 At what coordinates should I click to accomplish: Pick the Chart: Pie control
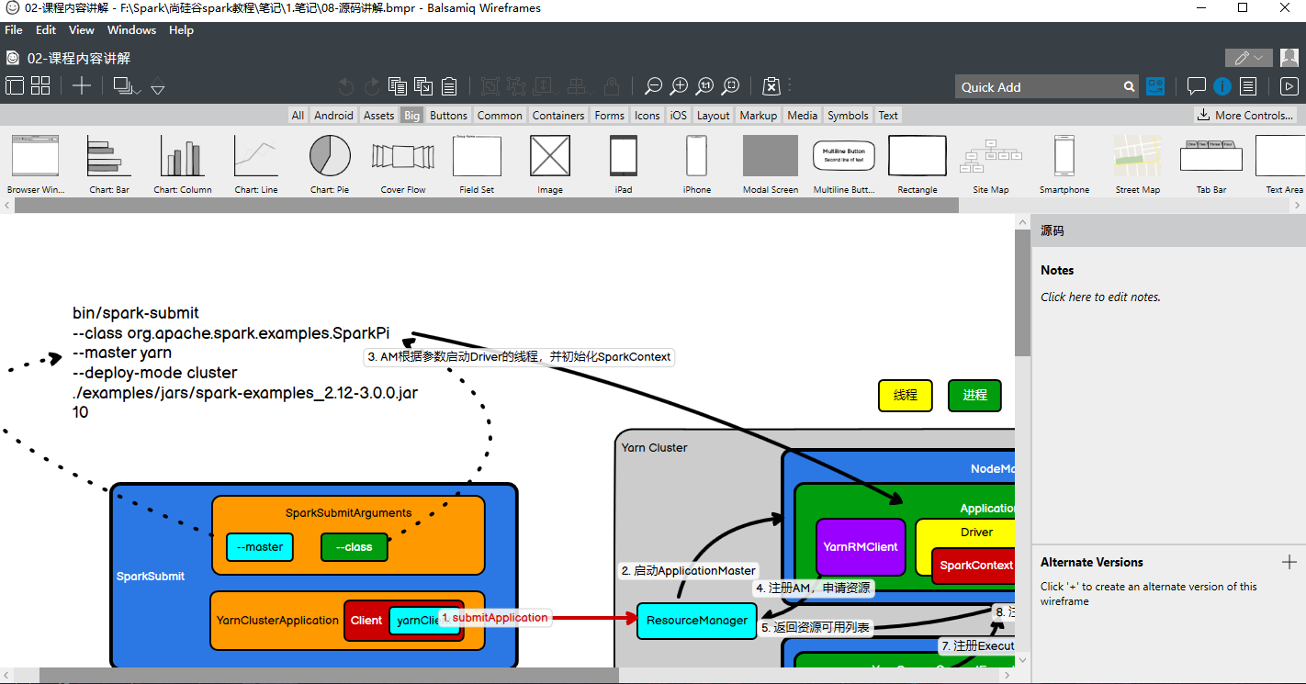coord(330,163)
